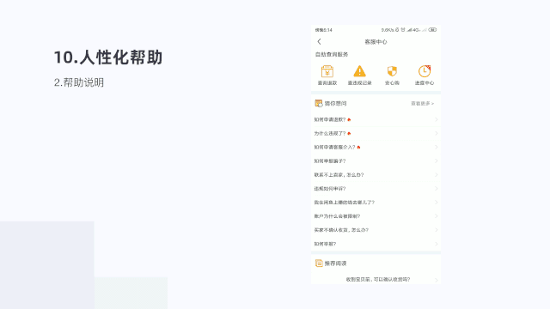Screen dimensions: 550x309
Task: Click the 推荐阅读 heading text
Action: (x=335, y=264)
